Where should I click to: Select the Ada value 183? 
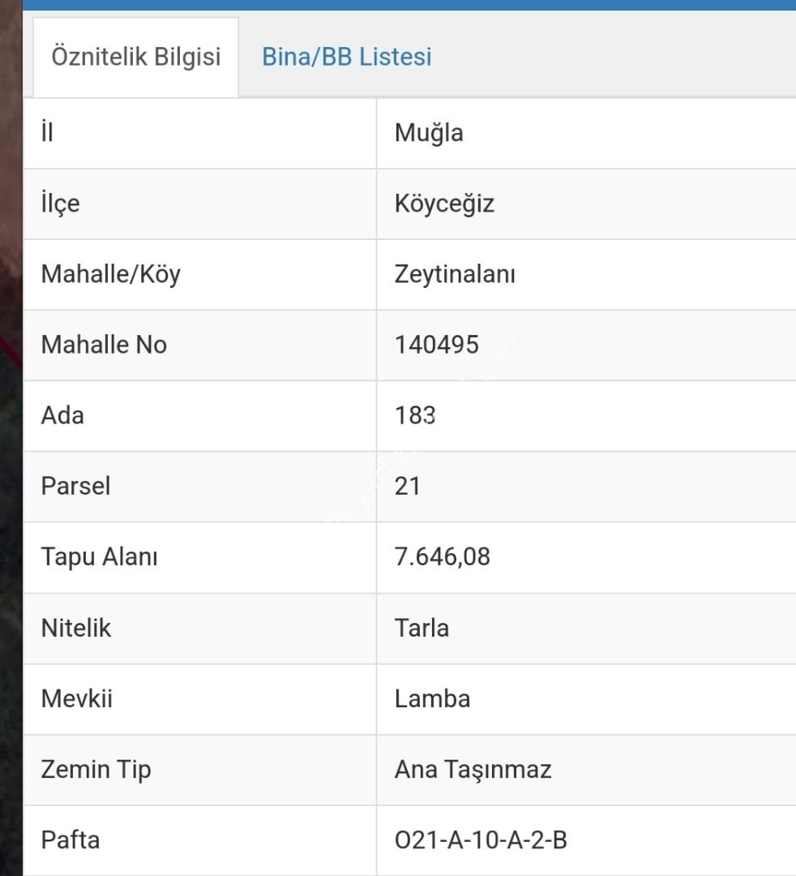coord(415,415)
